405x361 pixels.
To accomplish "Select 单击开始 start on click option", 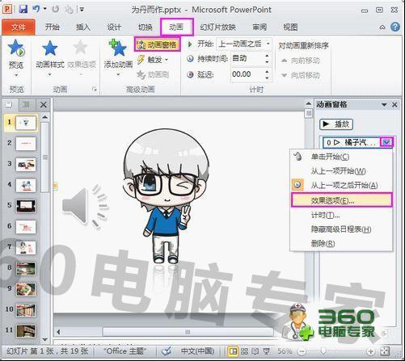I will point(330,157).
